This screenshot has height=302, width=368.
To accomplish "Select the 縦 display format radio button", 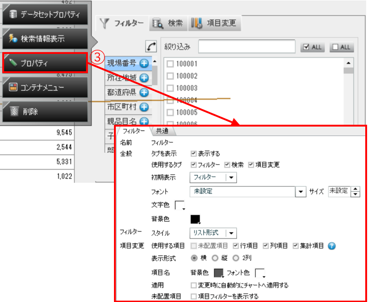I will point(215,257).
